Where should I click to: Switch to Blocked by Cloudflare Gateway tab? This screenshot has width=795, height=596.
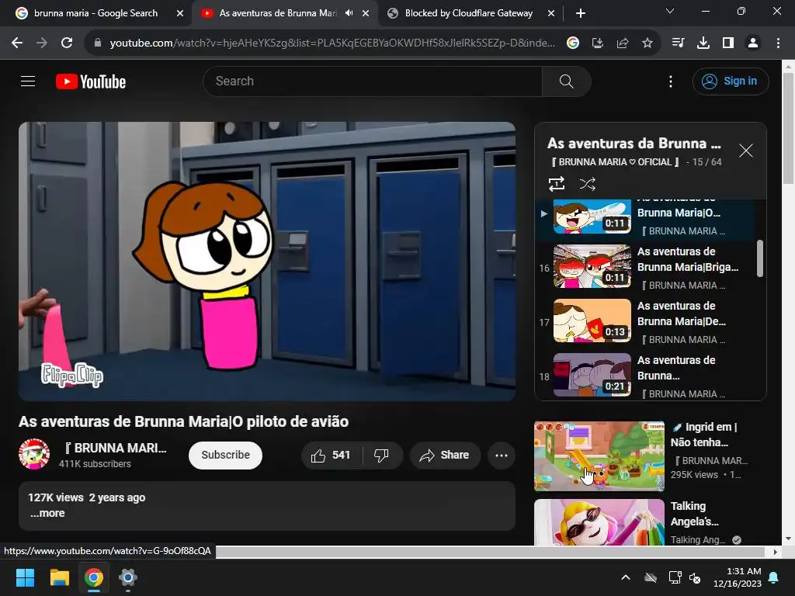click(469, 13)
